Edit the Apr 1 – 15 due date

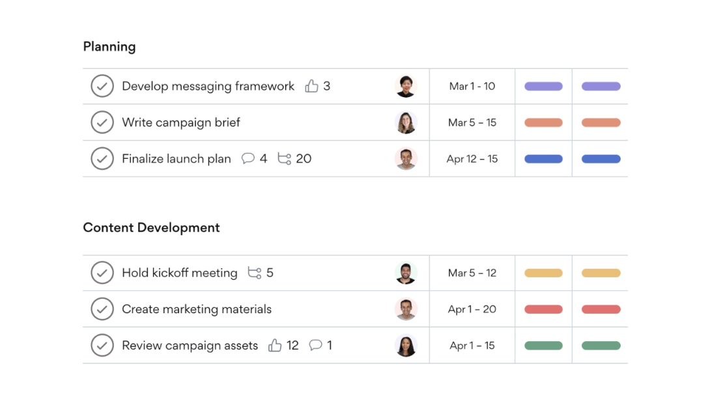[472, 345]
